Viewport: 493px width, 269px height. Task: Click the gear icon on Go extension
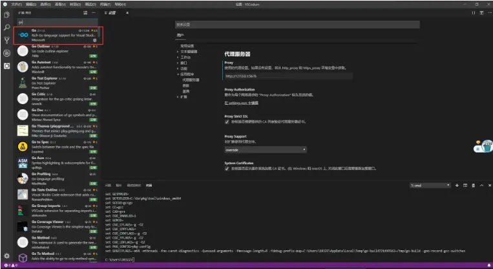[x=94, y=39]
